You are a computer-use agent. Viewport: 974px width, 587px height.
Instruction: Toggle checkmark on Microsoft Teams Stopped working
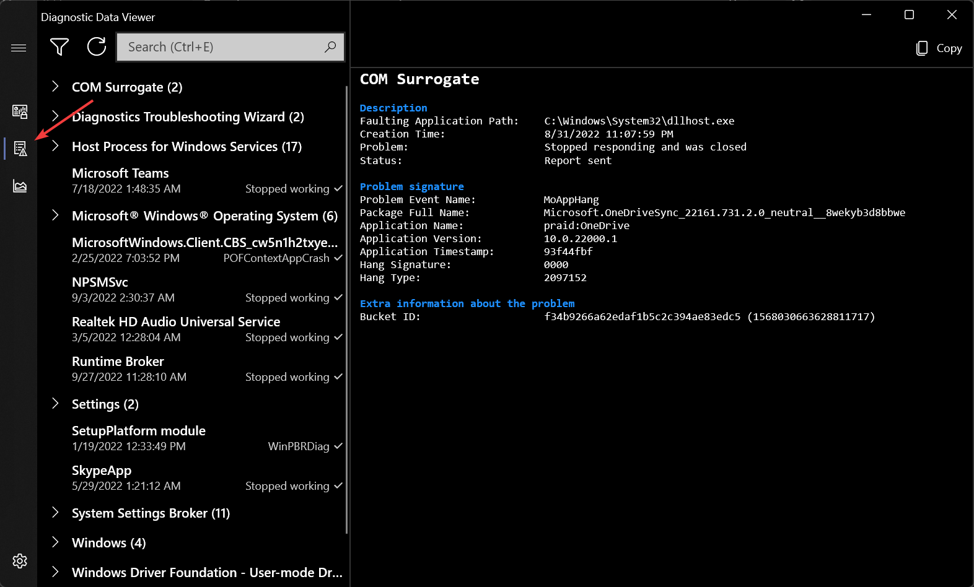click(338, 188)
